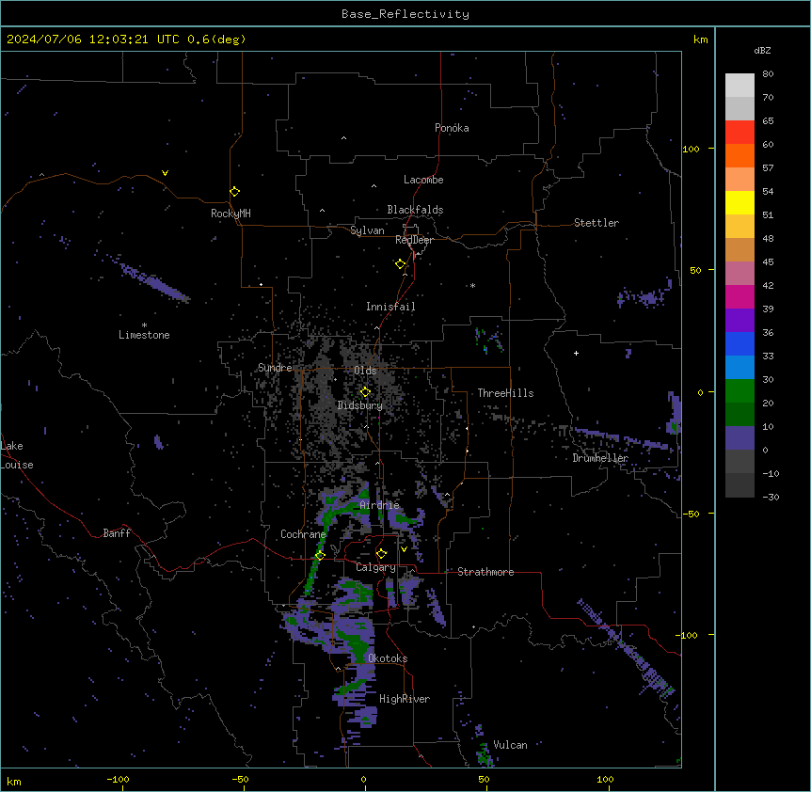The width and height of the screenshot is (811, 792).
Task: Click the Innisfail city label
Action: tap(390, 307)
